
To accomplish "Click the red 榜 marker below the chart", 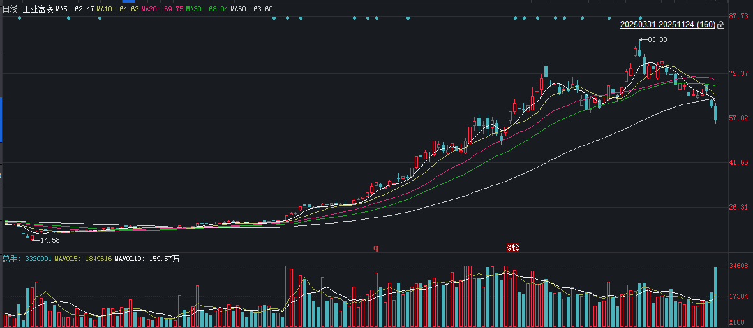I will 512,247.
